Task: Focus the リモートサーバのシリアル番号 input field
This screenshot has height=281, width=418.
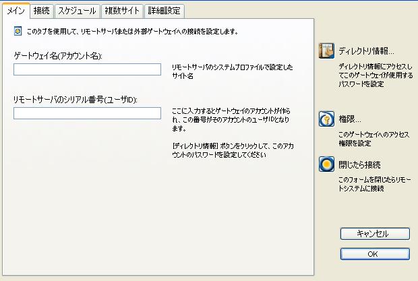Action: [x=87, y=113]
